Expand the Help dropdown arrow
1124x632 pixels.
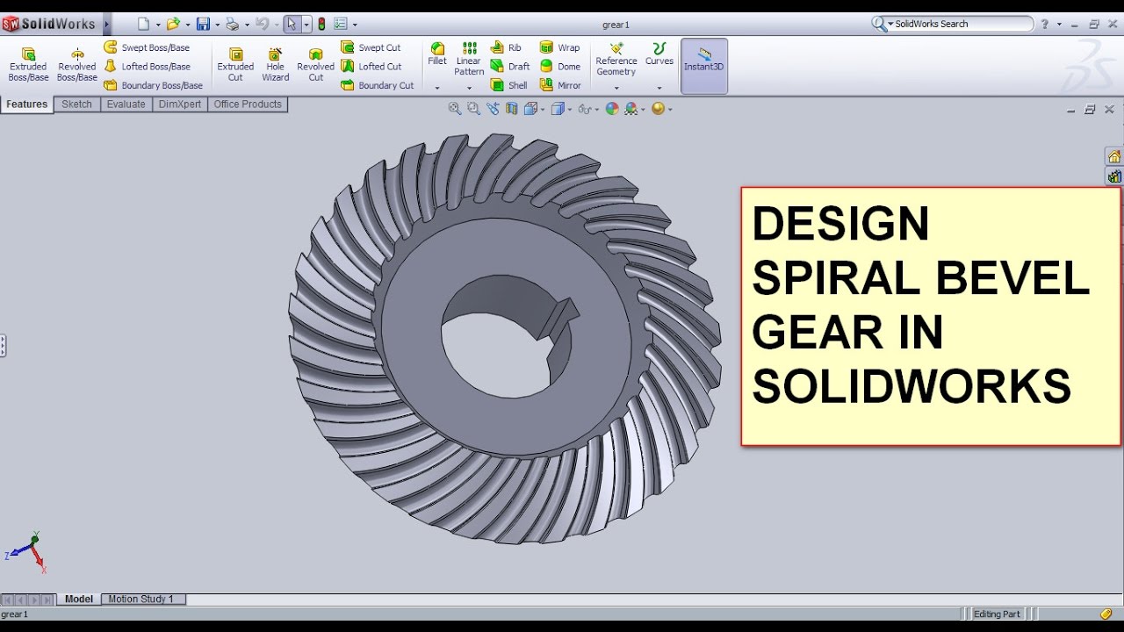[1060, 25]
